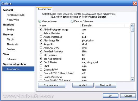Select the 'iff,blk' extension text

pos(85,44)
